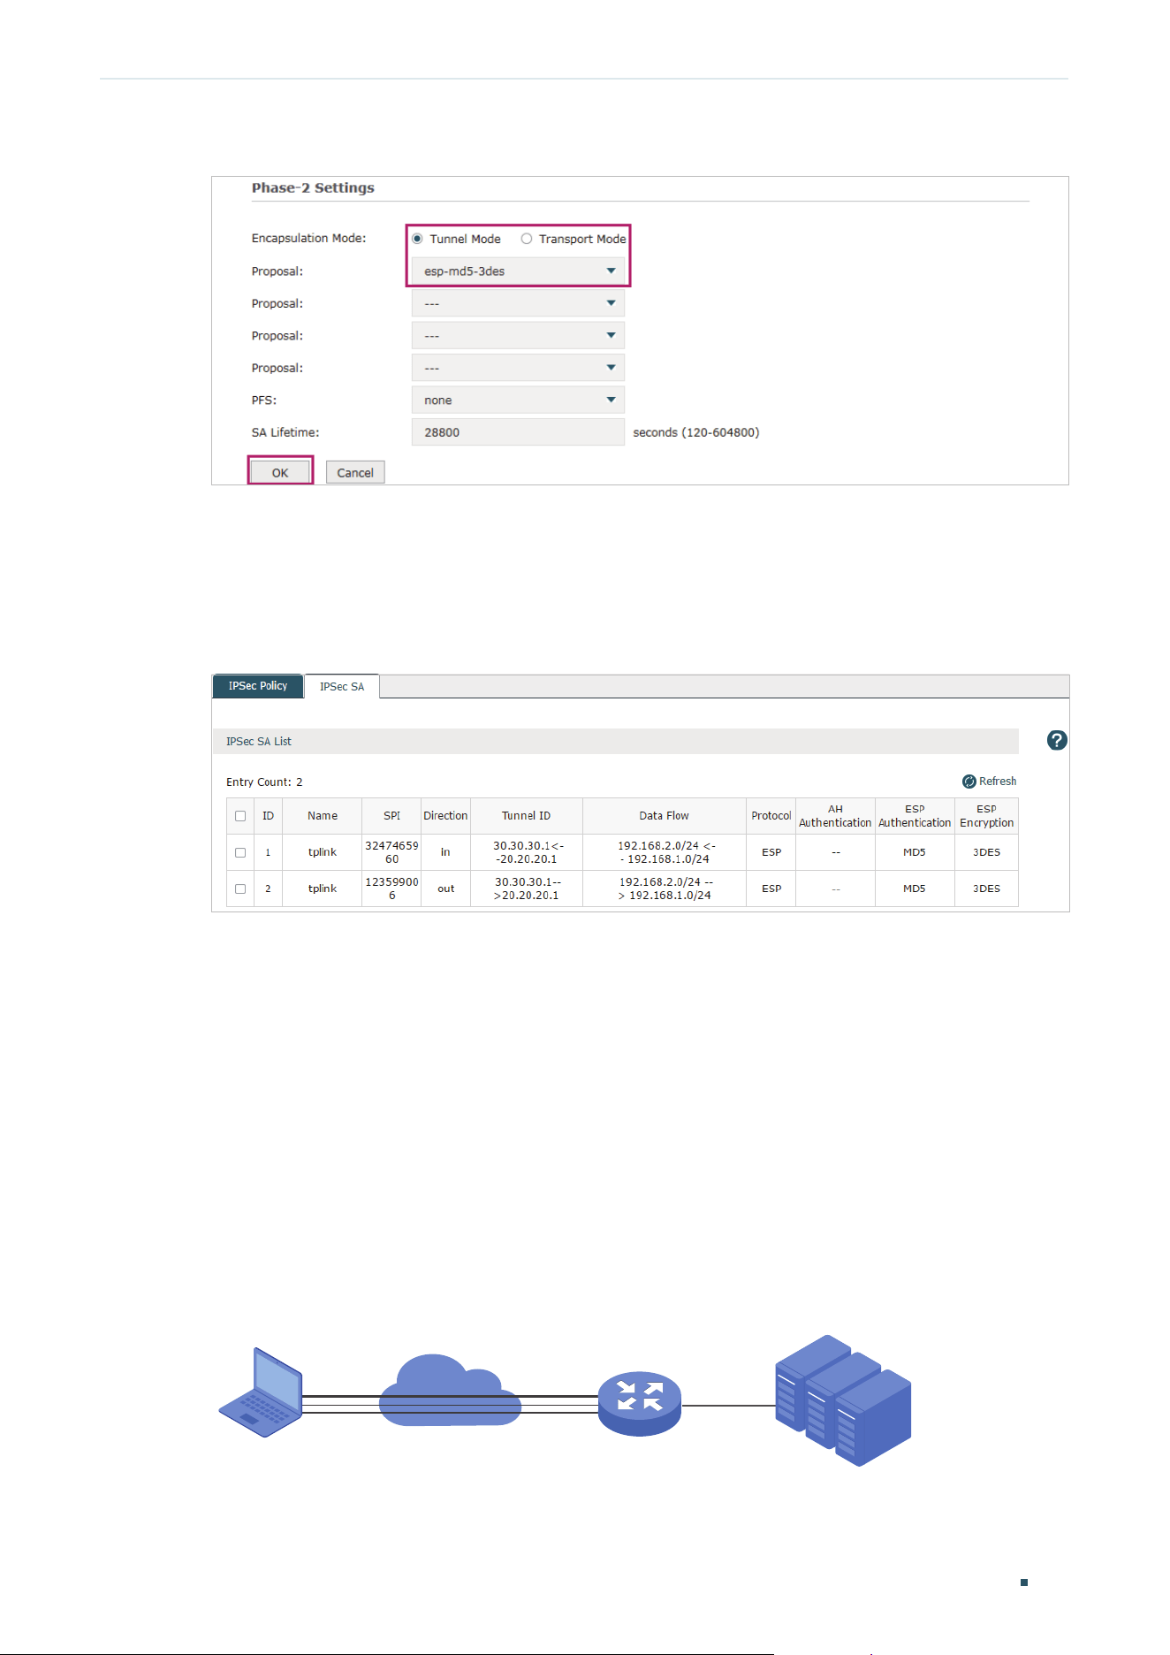
Task: Click the router icon in diagram
Action: pyautogui.click(x=640, y=1404)
